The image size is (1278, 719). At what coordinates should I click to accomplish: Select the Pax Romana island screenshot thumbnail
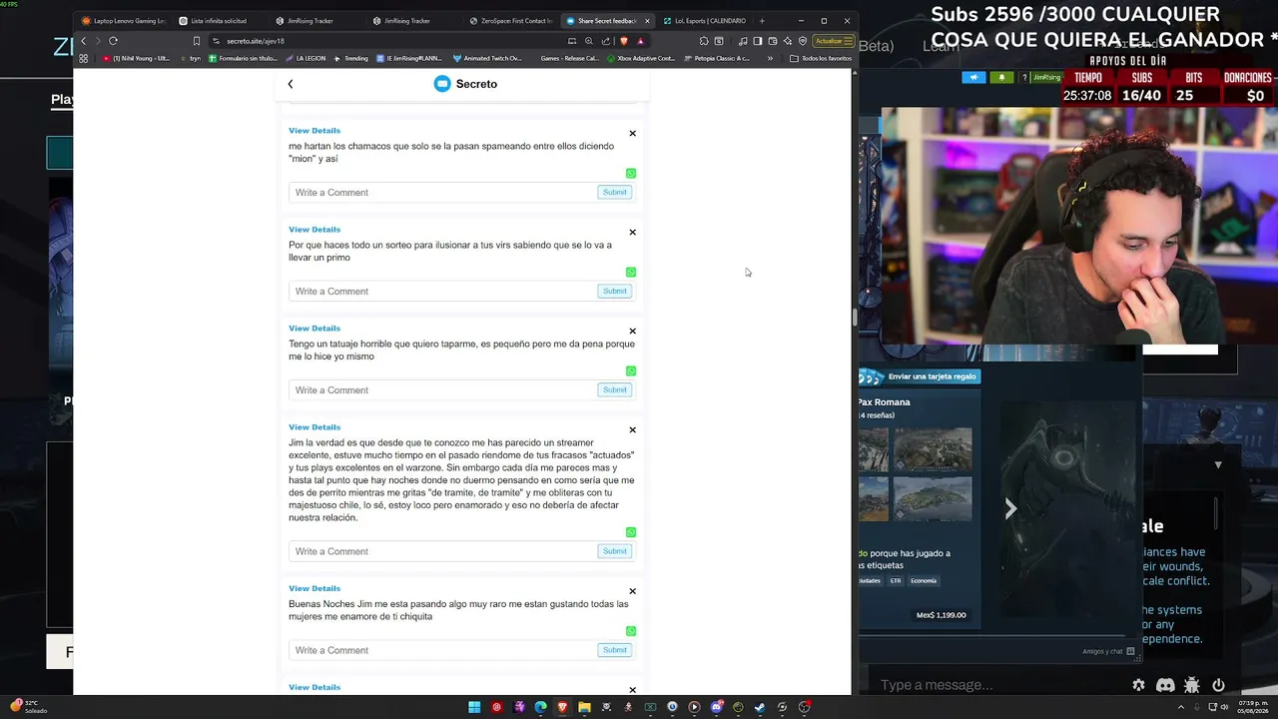coord(933,498)
